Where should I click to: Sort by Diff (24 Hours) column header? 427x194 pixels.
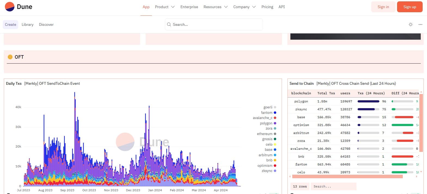(x=405, y=93)
